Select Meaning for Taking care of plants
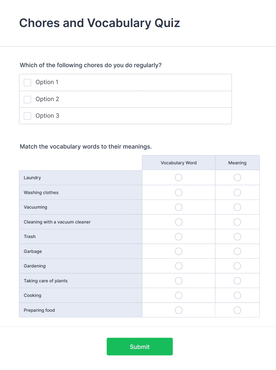Screen dimensions: 276x370 coord(237,281)
